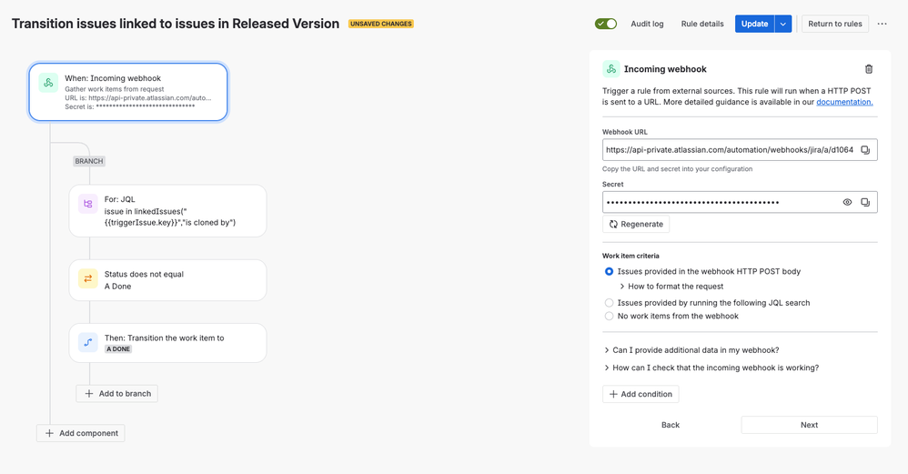Click the Back button
This screenshot has width=908, height=474.
(671, 425)
